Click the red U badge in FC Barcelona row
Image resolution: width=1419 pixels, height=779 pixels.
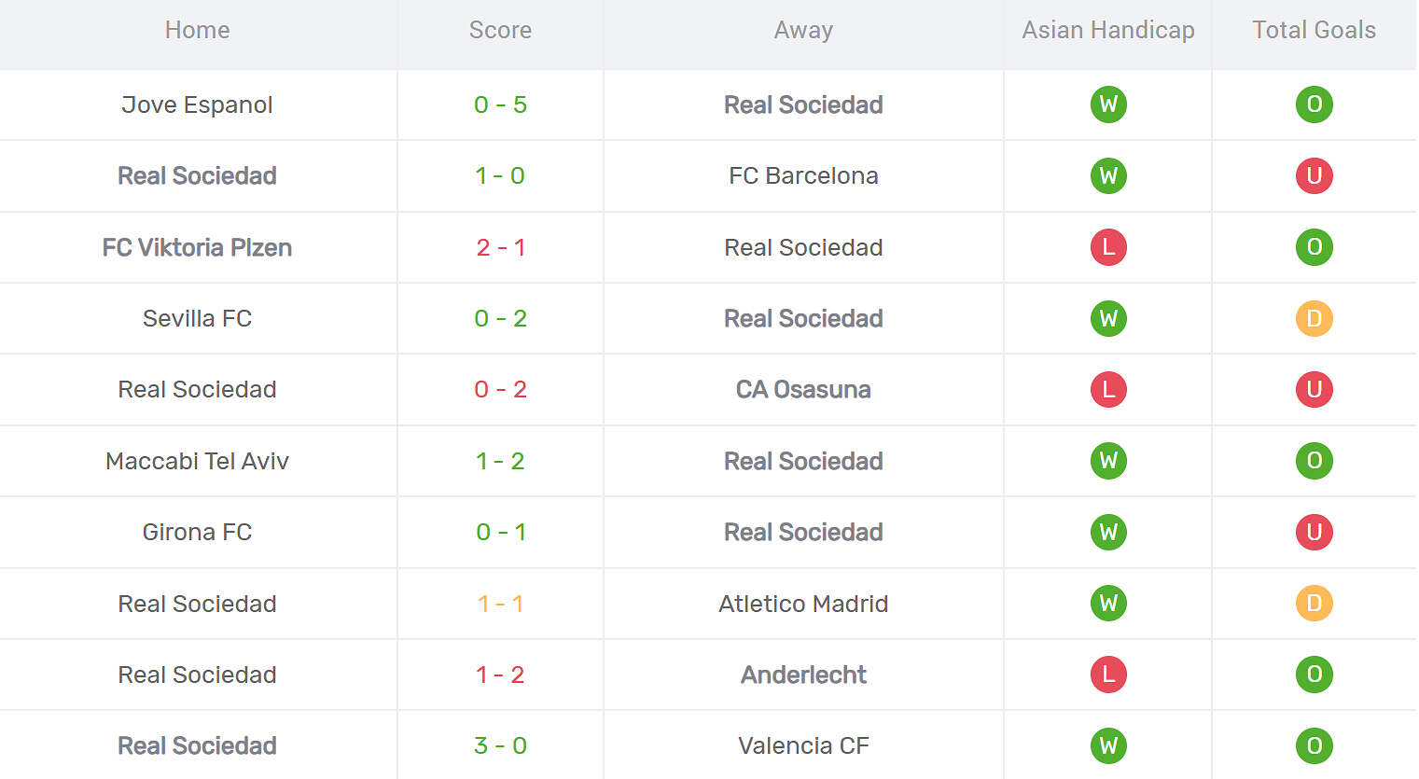1314,175
